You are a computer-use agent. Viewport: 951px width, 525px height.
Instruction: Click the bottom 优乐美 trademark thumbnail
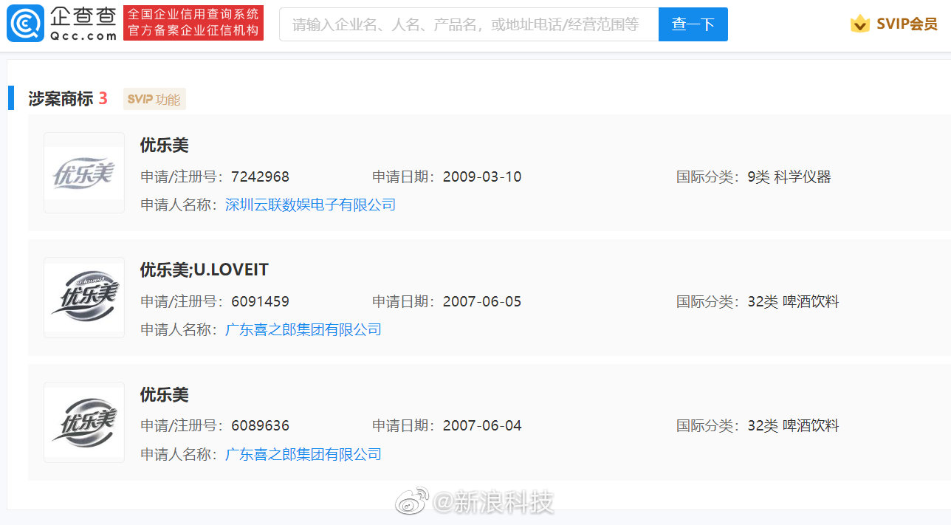click(83, 422)
